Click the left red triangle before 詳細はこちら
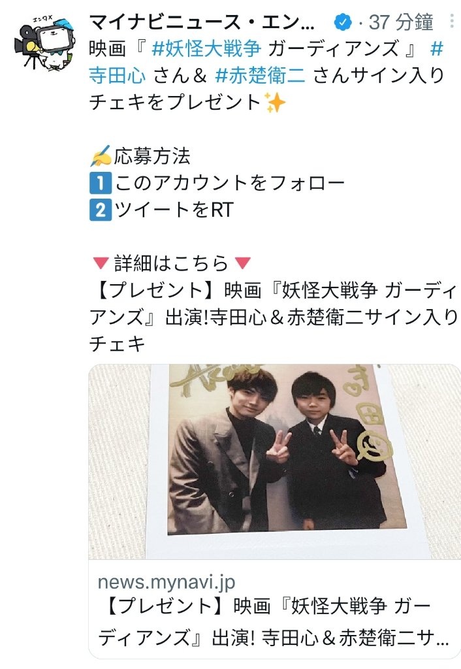The height and width of the screenshot is (669, 461). [x=101, y=263]
